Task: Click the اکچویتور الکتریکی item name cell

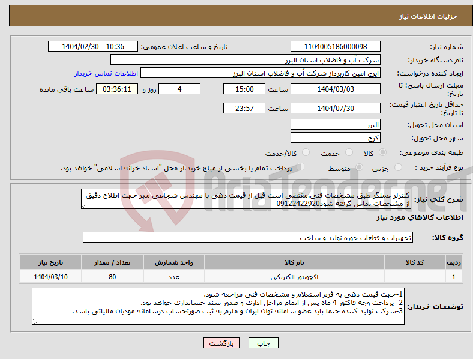Action: pos(294,277)
